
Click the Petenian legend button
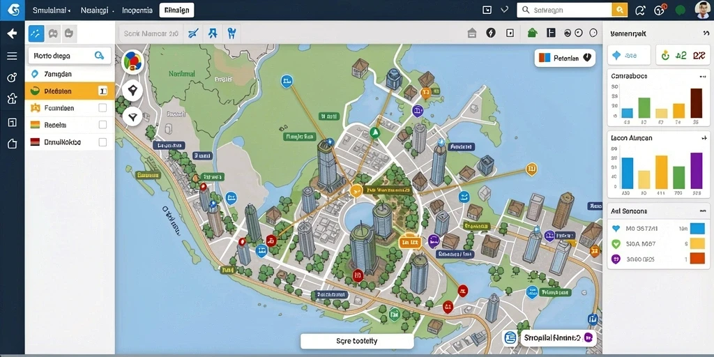(x=565, y=59)
